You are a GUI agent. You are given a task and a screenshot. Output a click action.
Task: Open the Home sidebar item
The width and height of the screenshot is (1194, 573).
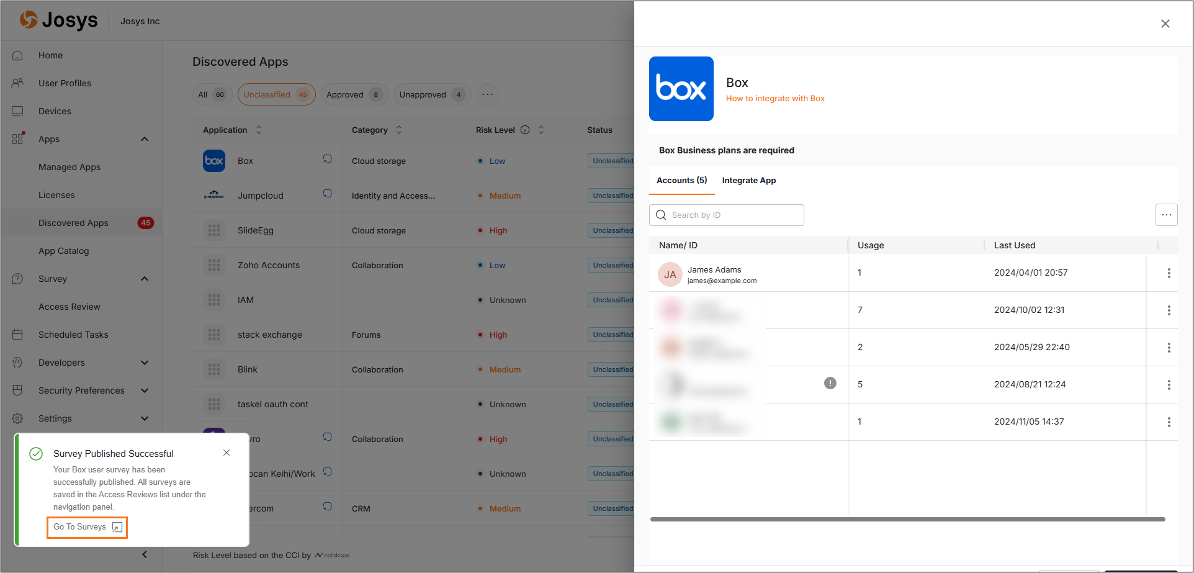point(50,55)
